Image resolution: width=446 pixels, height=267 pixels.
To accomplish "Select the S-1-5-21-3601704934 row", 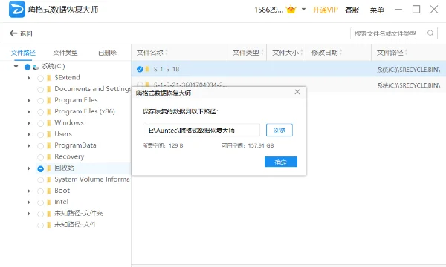I will point(288,85).
